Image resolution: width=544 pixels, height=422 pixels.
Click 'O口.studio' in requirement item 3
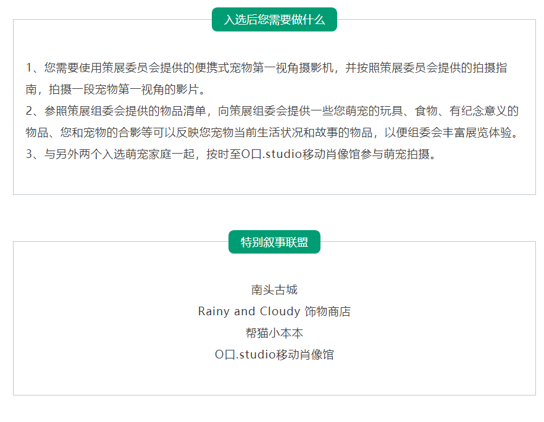tap(272, 154)
